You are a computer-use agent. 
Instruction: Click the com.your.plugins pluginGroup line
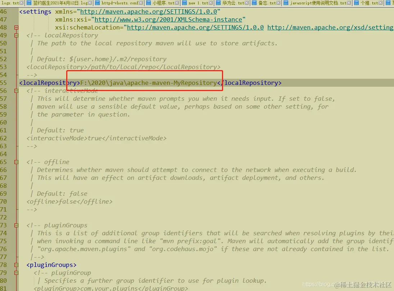click(111, 288)
